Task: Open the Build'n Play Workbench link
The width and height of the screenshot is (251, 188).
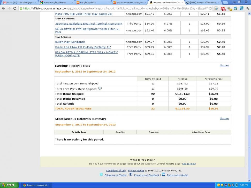Action: pos(70,42)
